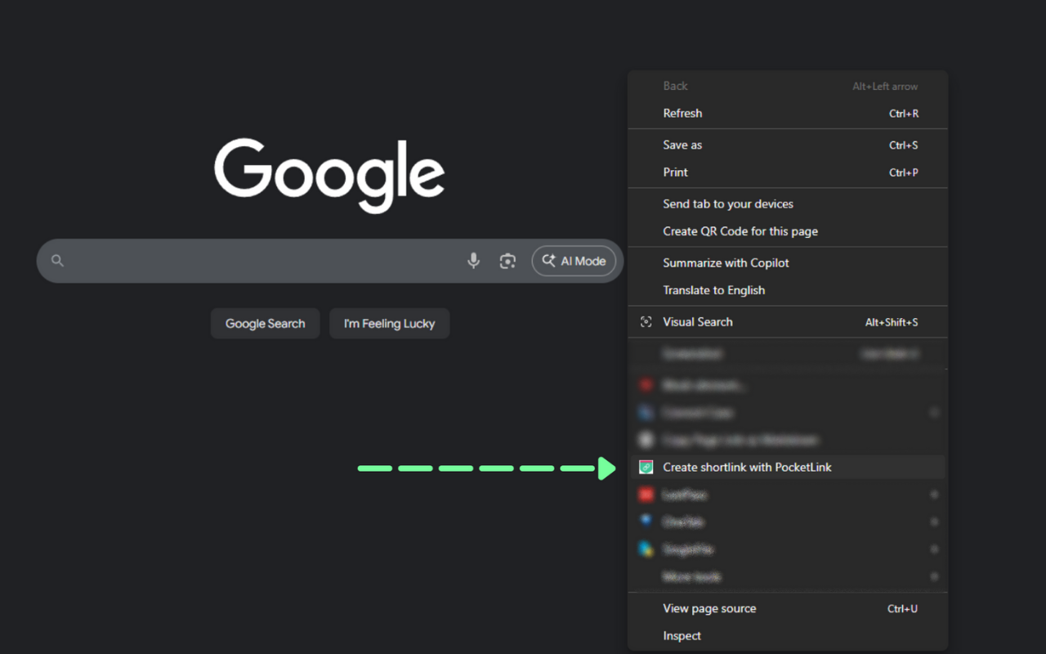Click the Visual Search icon in menu
Viewport: 1046px width, 654px height.
(x=646, y=322)
